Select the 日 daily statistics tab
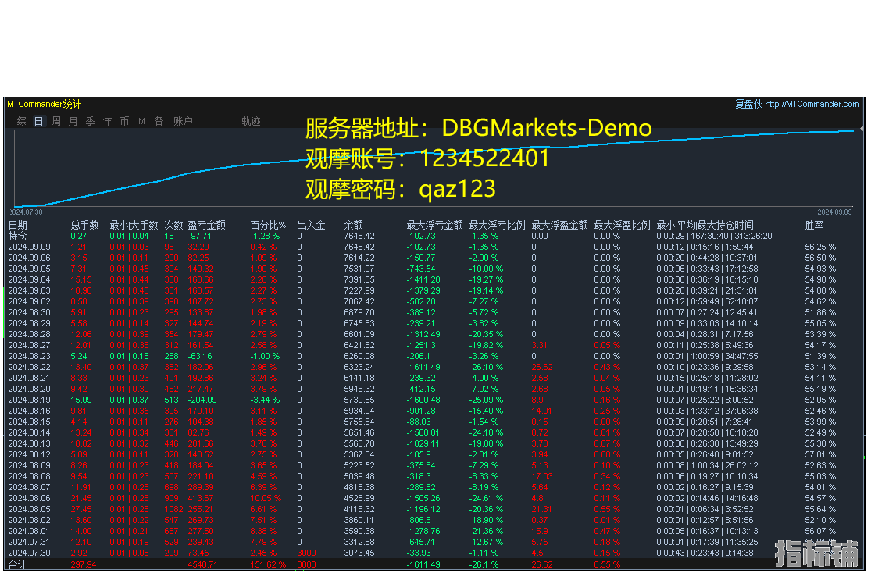Image resolution: width=871 pixels, height=573 pixels. click(x=38, y=121)
